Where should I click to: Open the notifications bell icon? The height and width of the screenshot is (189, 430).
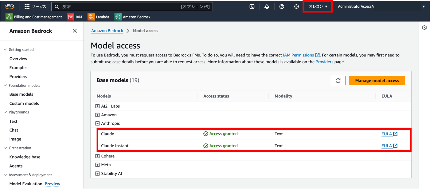pyautogui.click(x=267, y=6)
